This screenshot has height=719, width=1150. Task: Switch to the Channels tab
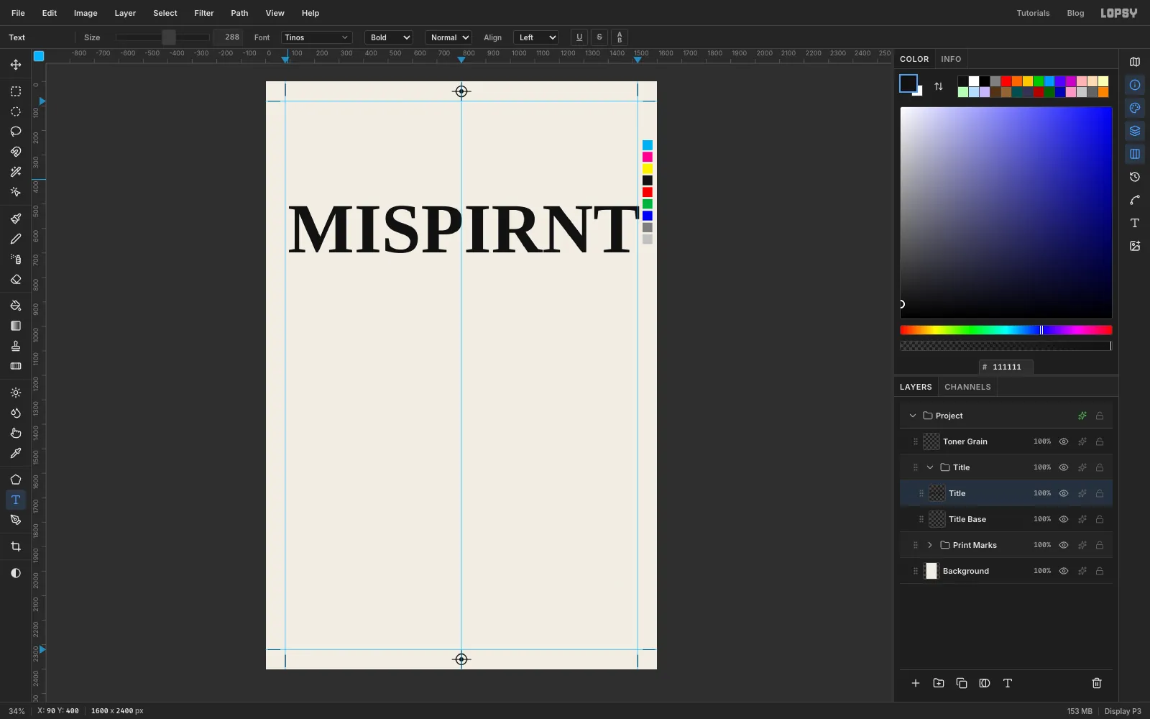pos(967,387)
